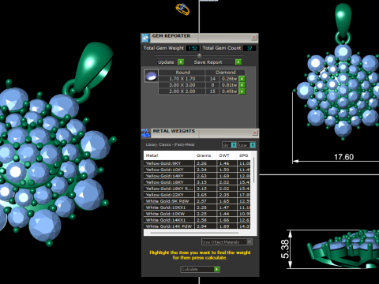Select the round gem thumbnail in Gem Reporter
379x284 pixels.
152,76
